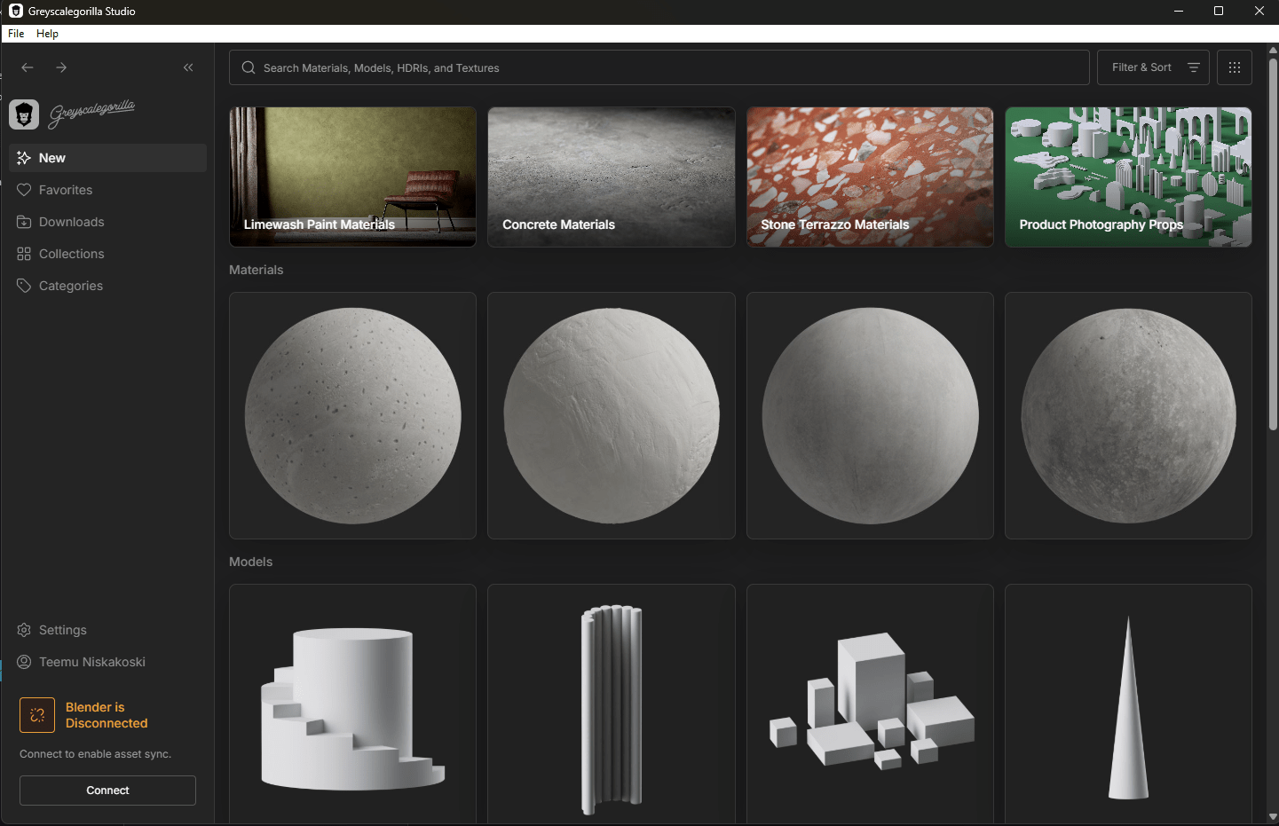Open Stone Terrazzo Materials collection

point(870,177)
